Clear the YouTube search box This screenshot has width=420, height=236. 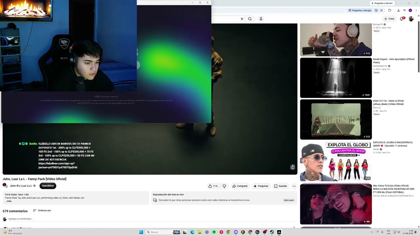[x=242, y=19]
